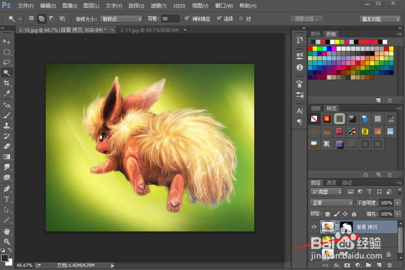
Task: Select the Eraser tool
Action: [7, 147]
